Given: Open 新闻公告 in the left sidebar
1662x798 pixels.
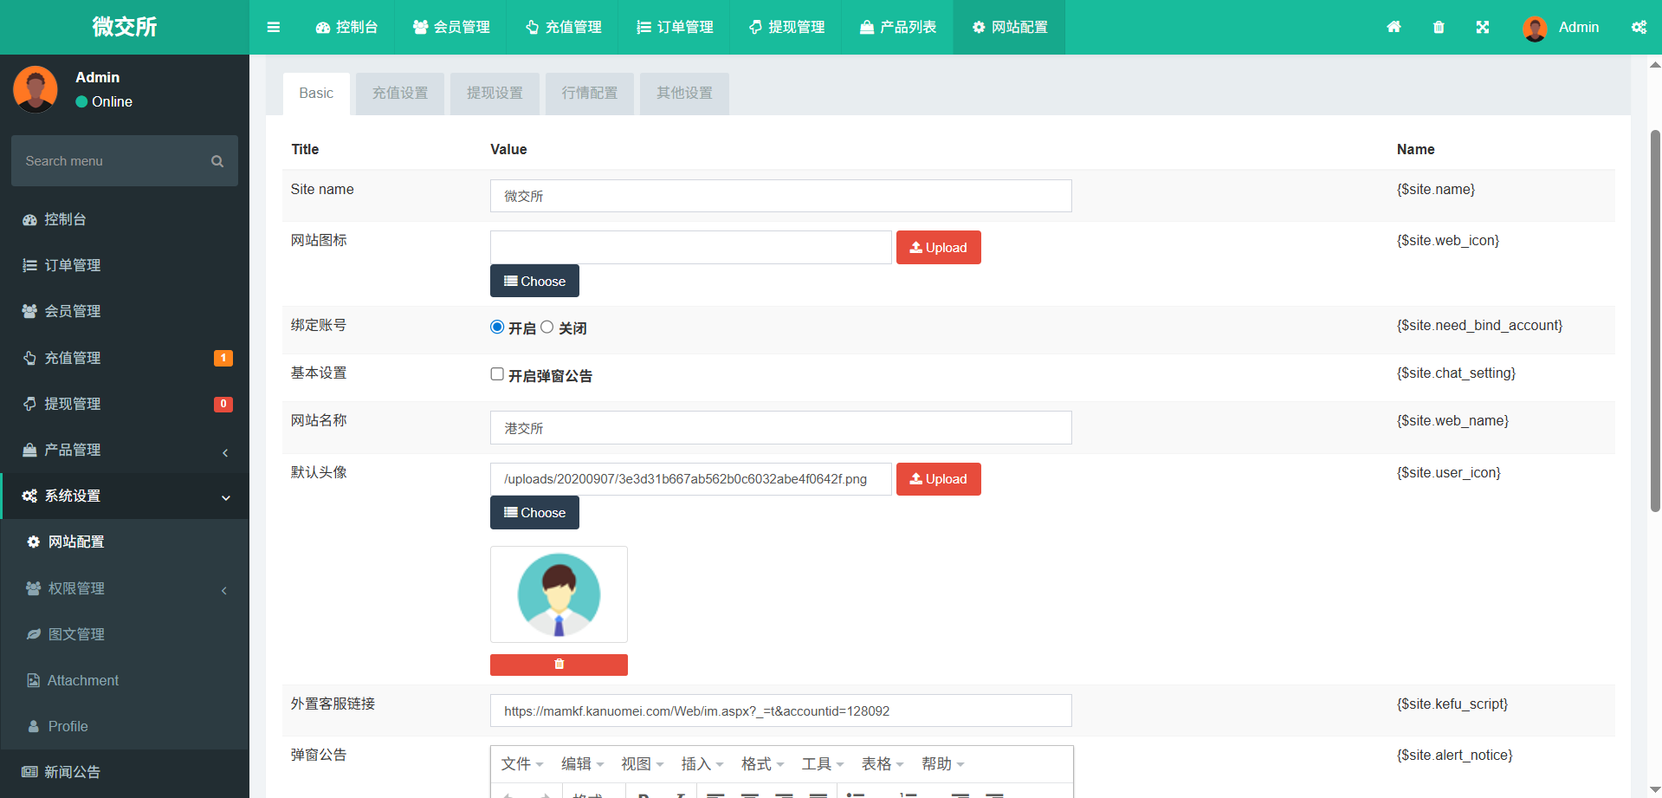Looking at the screenshot, I should [x=125, y=772].
